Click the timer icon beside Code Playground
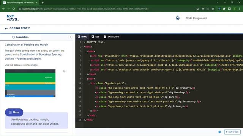The image size is (243, 136). tap(178, 18)
